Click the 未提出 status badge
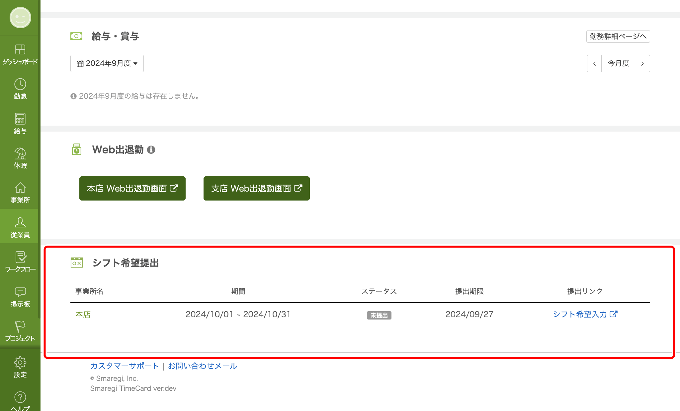 point(379,315)
